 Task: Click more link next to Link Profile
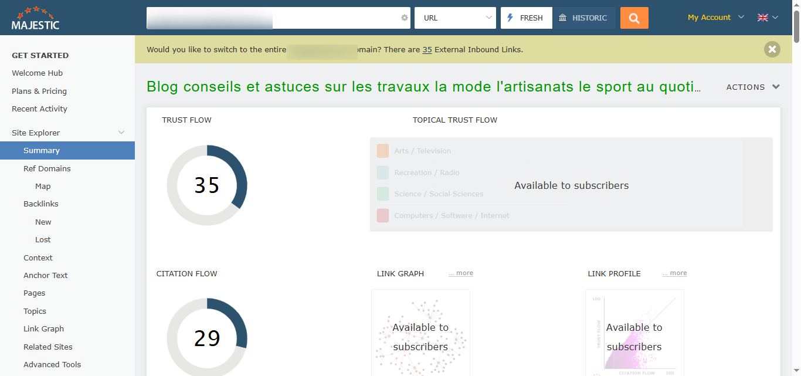675,273
